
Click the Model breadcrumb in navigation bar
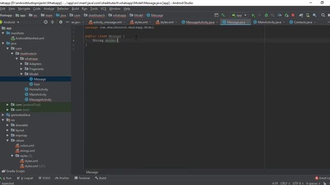tap(136, 15)
